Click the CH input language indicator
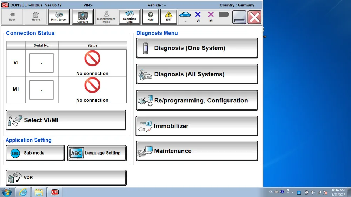351x197 pixels. (271, 192)
